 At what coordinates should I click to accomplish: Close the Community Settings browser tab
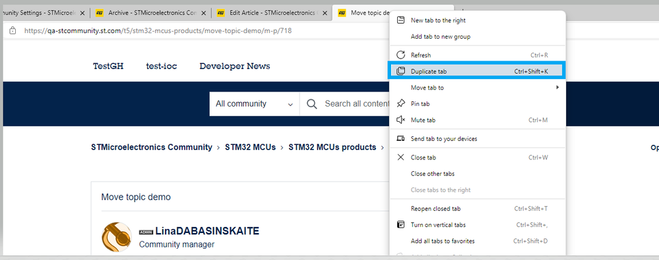coord(82,13)
